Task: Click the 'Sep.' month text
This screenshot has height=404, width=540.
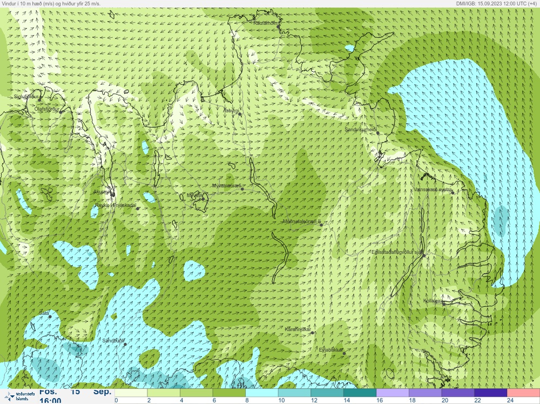Action: (102, 392)
